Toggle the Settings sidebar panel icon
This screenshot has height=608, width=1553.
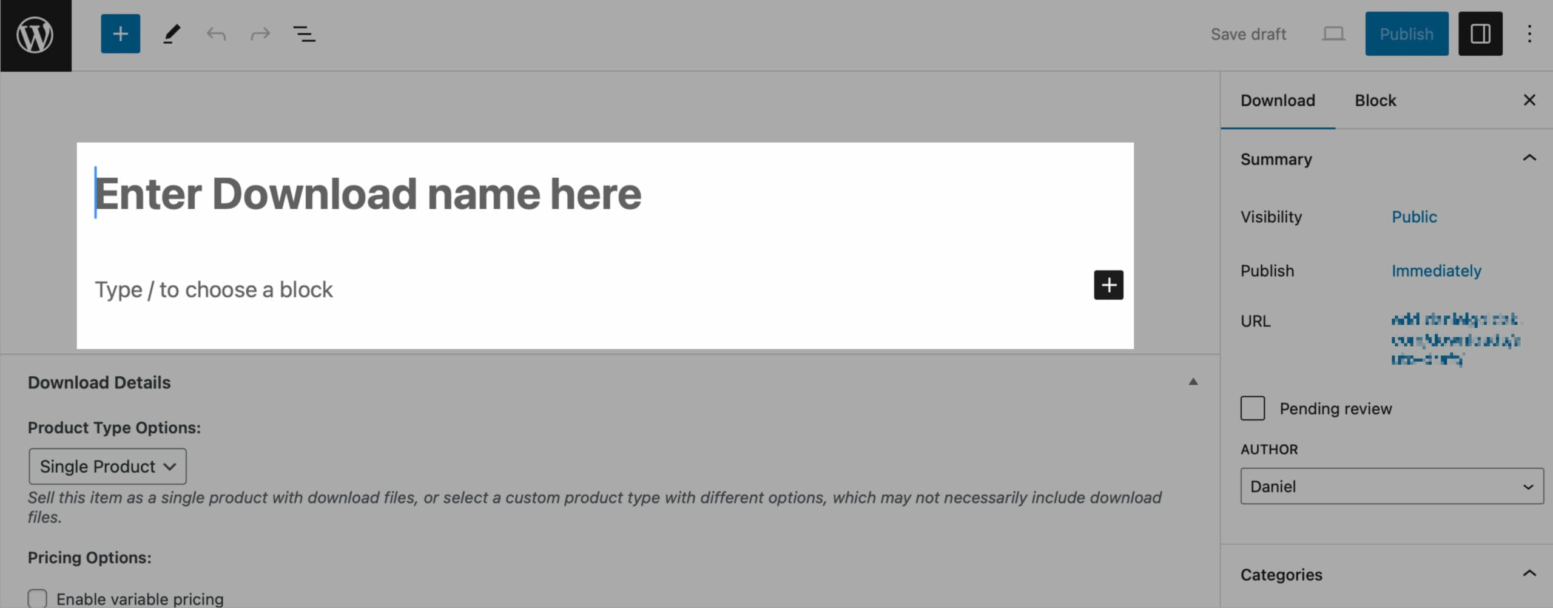click(1480, 33)
